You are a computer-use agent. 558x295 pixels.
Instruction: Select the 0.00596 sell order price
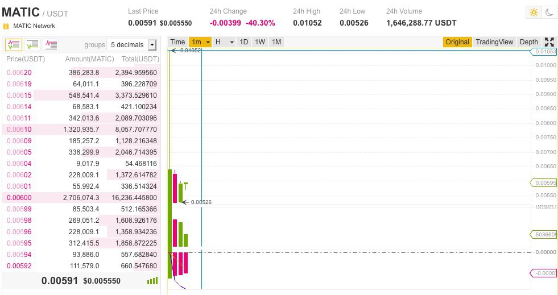click(x=19, y=232)
